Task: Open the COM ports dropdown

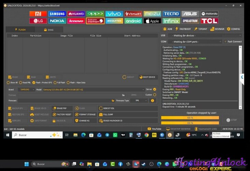Action: click(x=195, y=42)
